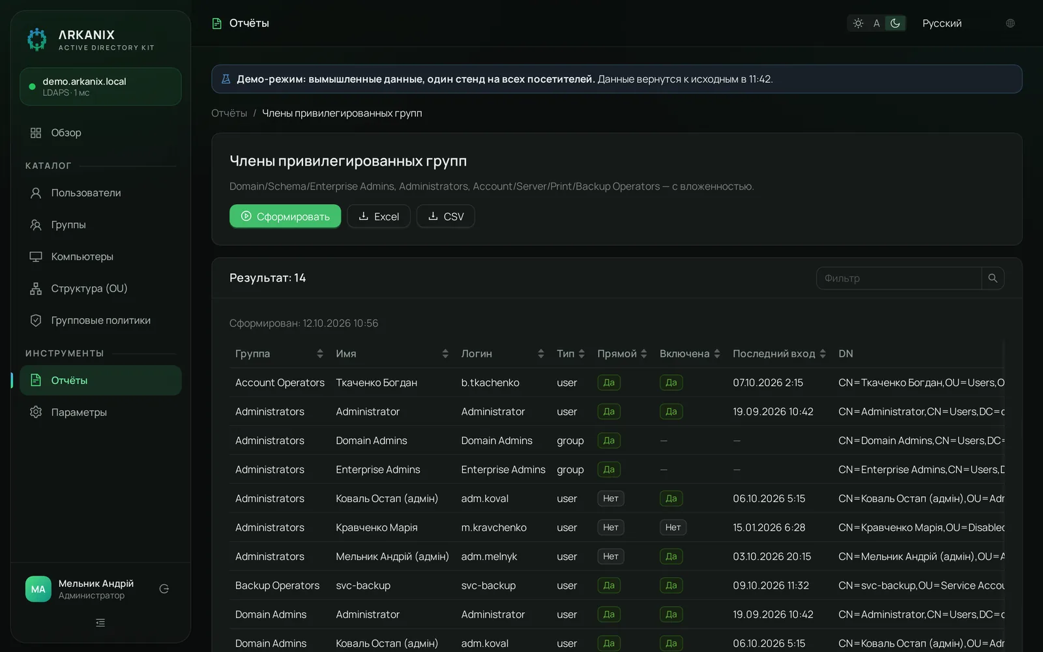Export report to Excel

pos(379,216)
